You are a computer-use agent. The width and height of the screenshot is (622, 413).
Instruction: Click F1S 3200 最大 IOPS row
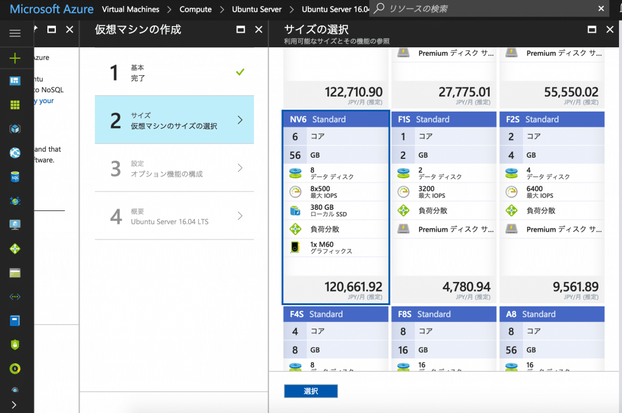pos(443,192)
